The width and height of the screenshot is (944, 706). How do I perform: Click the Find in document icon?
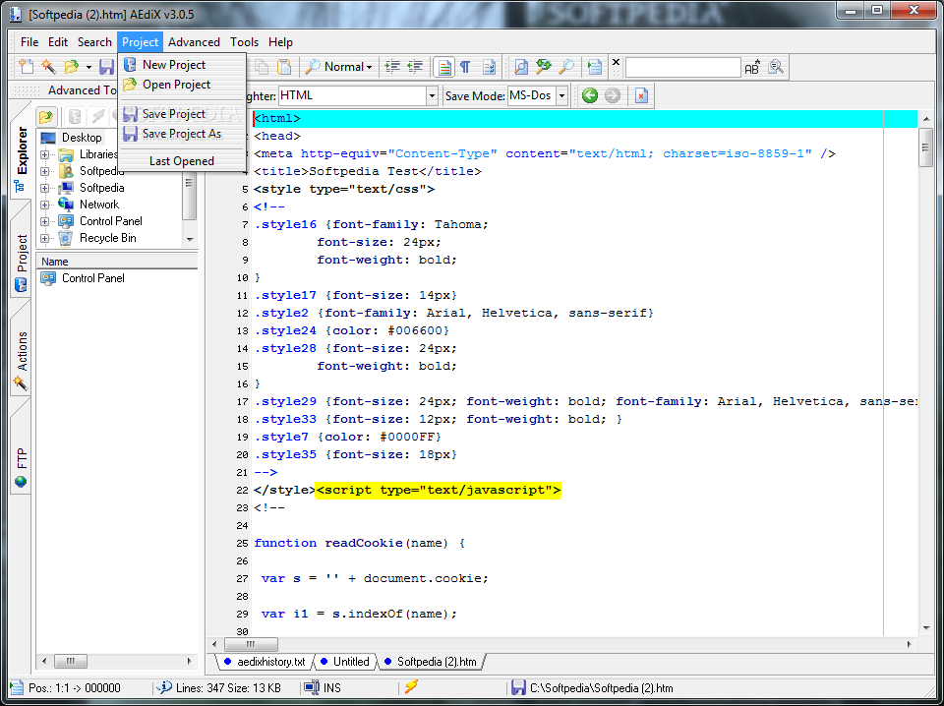(x=521, y=66)
